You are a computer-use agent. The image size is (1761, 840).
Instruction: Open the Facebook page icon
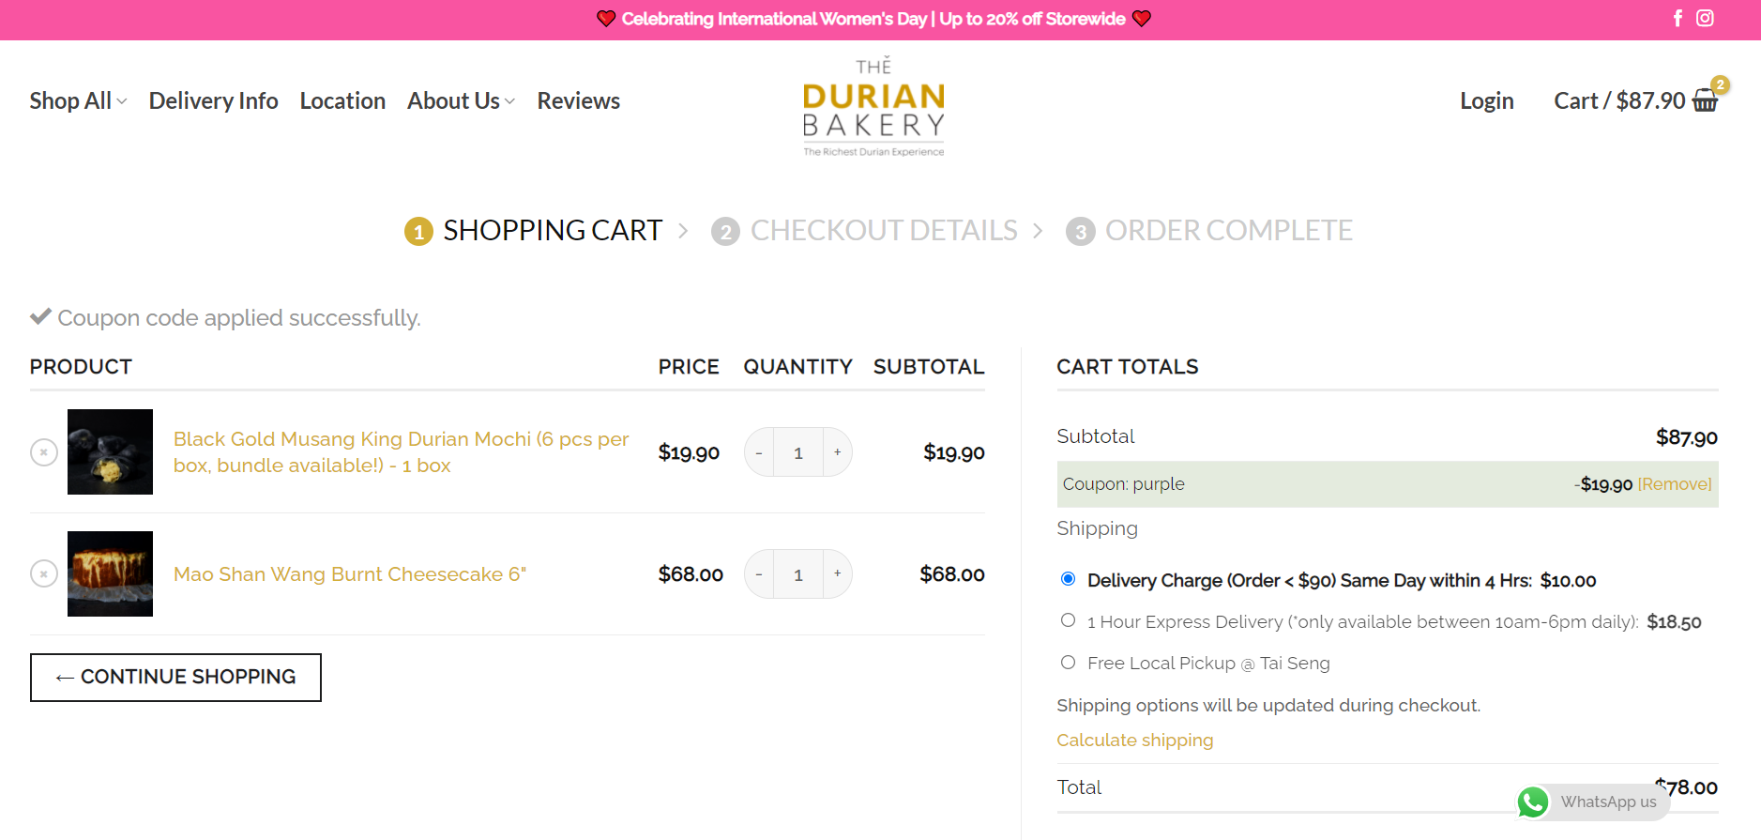tap(1678, 18)
